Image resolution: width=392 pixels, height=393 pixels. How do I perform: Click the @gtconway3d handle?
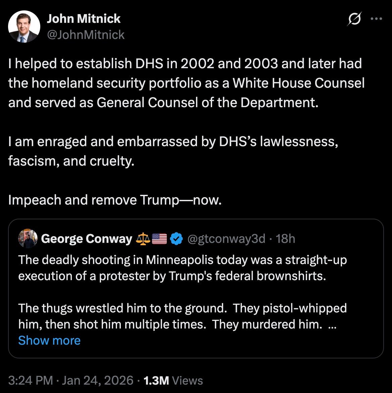click(226, 239)
